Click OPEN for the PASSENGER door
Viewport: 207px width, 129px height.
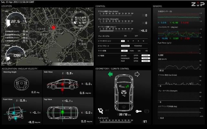[136, 58]
